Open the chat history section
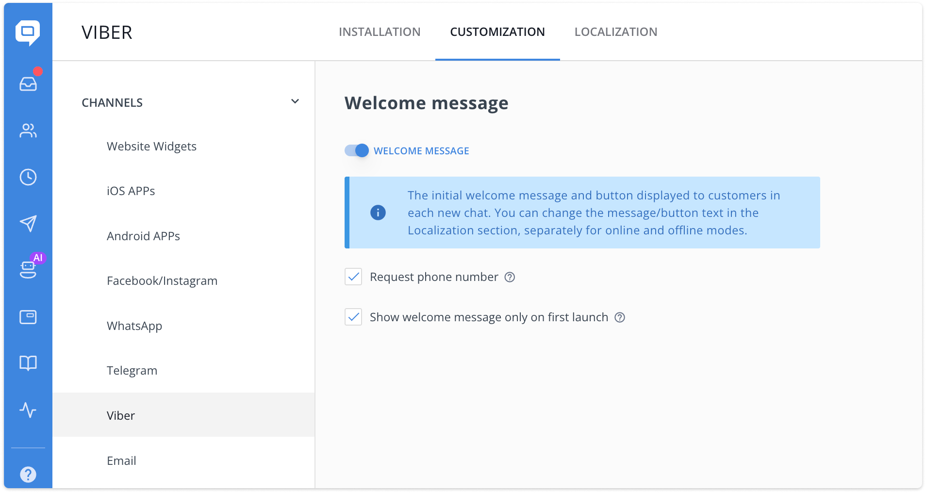The height and width of the screenshot is (493, 926). point(28,177)
